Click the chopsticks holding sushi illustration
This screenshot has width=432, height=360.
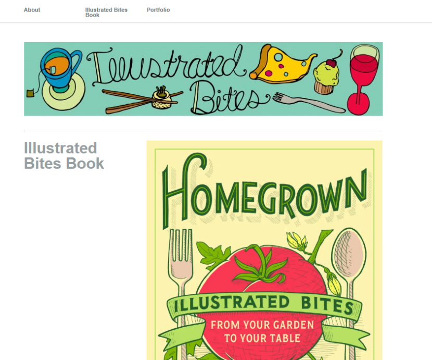tap(142, 101)
